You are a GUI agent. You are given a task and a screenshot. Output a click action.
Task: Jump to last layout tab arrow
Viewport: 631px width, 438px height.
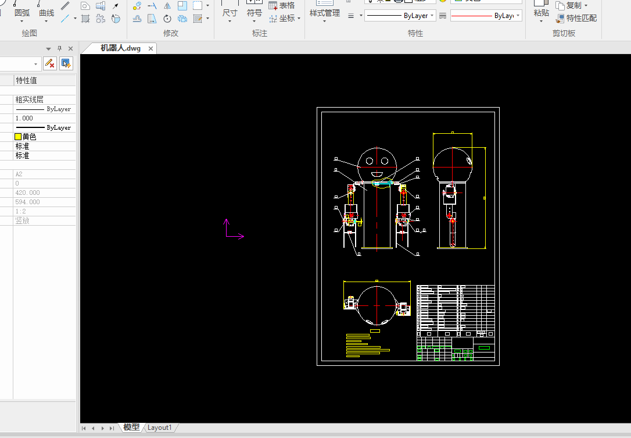pyautogui.click(x=112, y=428)
